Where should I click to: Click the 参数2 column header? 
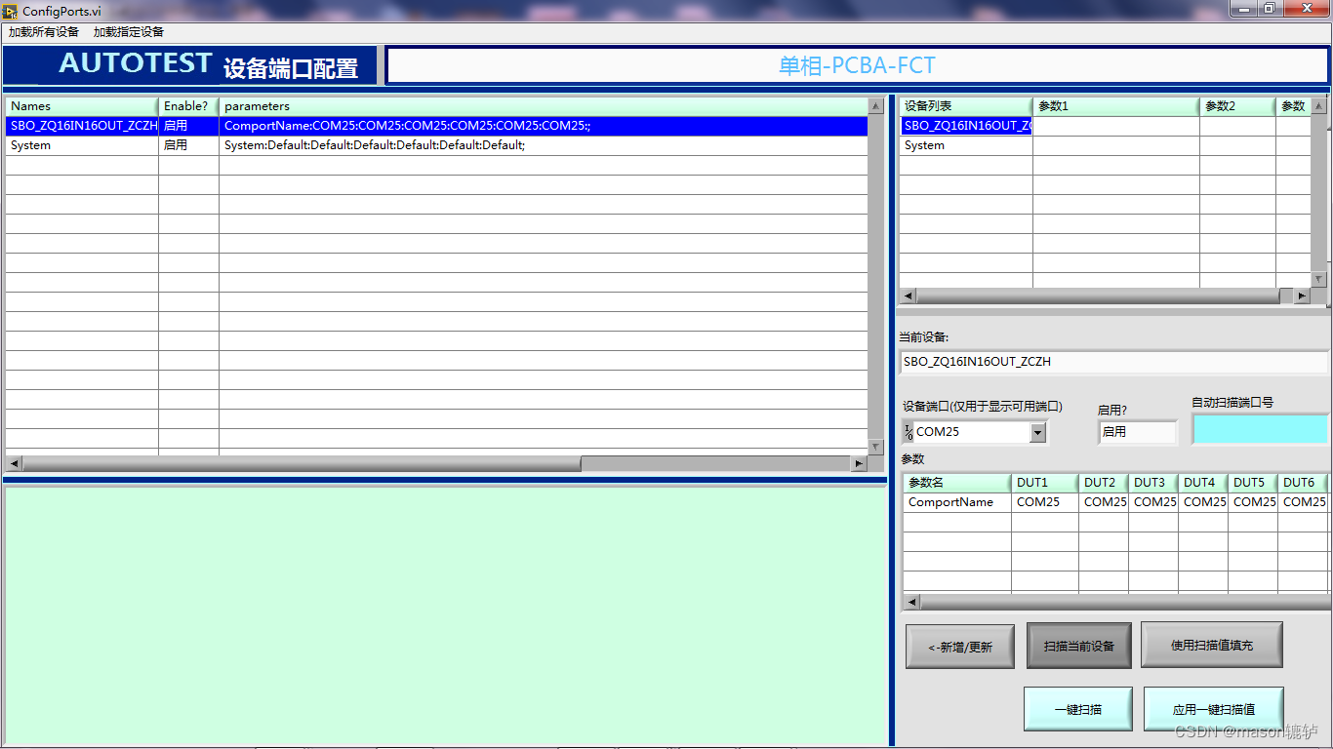[1238, 106]
